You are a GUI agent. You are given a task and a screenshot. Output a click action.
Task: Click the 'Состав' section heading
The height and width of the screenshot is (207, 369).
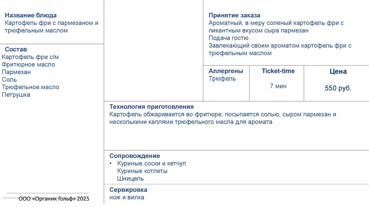point(16,49)
